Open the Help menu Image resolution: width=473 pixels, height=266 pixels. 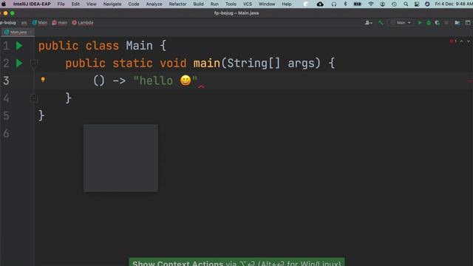click(287, 4)
